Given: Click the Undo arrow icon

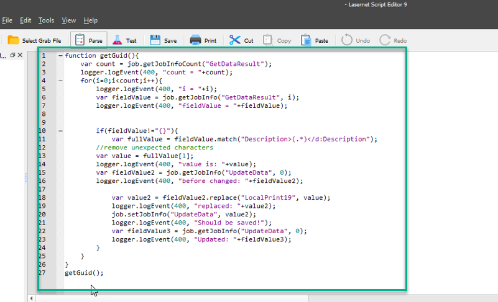Looking at the screenshot, I should click(x=347, y=40).
